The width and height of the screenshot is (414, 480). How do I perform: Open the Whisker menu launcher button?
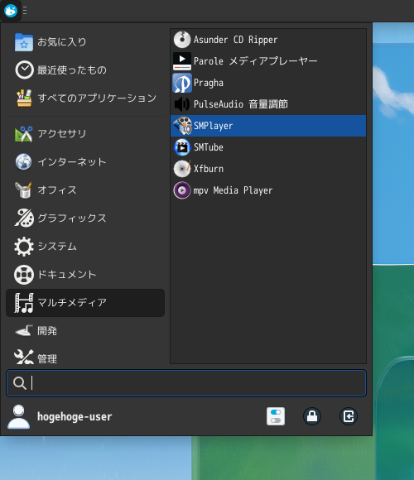(x=11, y=11)
